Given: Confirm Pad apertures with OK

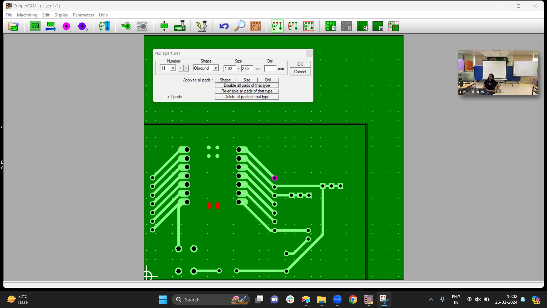Looking at the screenshot, I should click(x=300, y=64).
